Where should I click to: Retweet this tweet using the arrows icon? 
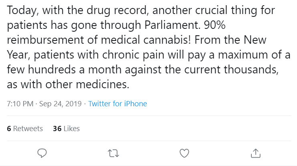[x=113, y=153]
